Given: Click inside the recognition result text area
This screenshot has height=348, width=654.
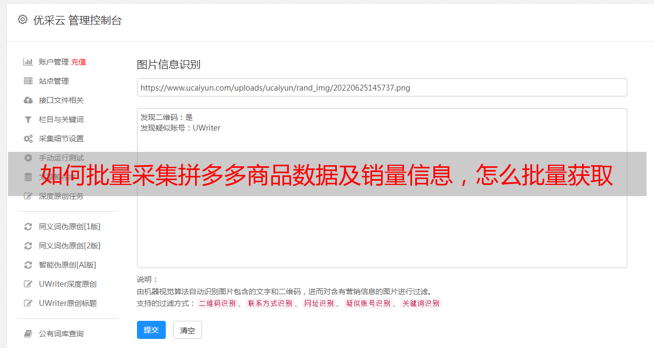Looking at the screenshot, I should click(x=382, y=188).
